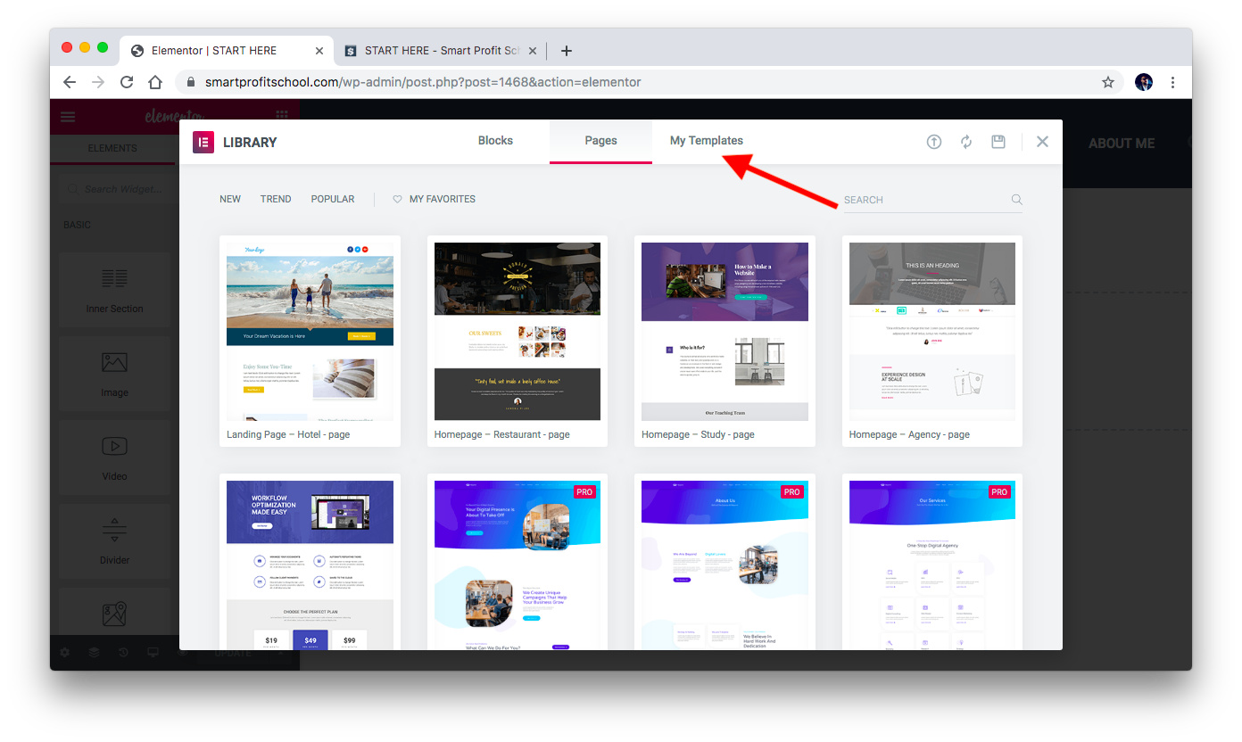Click 'Homepage – Agency - page' title
This screenshot has width=1242, height=742.
pos(909,434)
